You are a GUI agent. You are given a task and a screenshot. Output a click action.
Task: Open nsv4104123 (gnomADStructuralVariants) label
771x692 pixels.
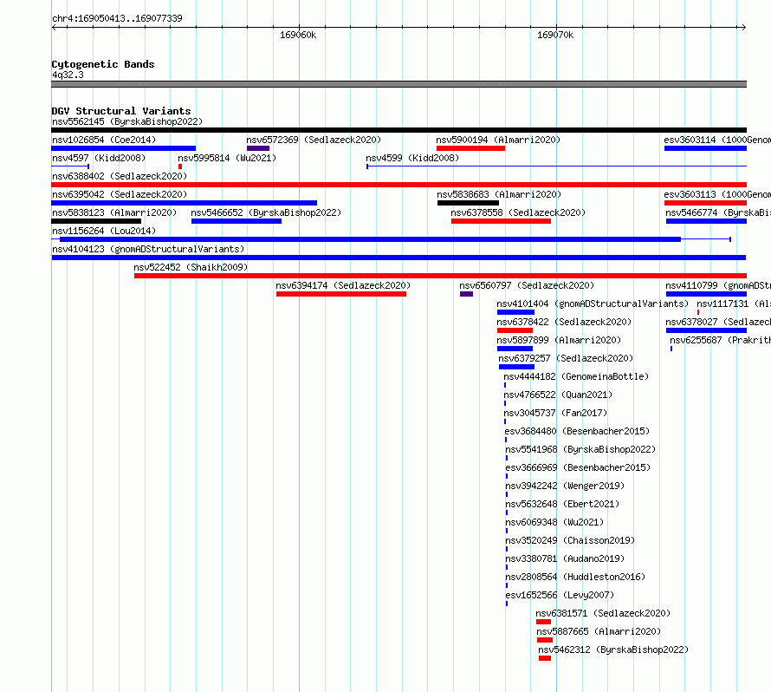148,249
